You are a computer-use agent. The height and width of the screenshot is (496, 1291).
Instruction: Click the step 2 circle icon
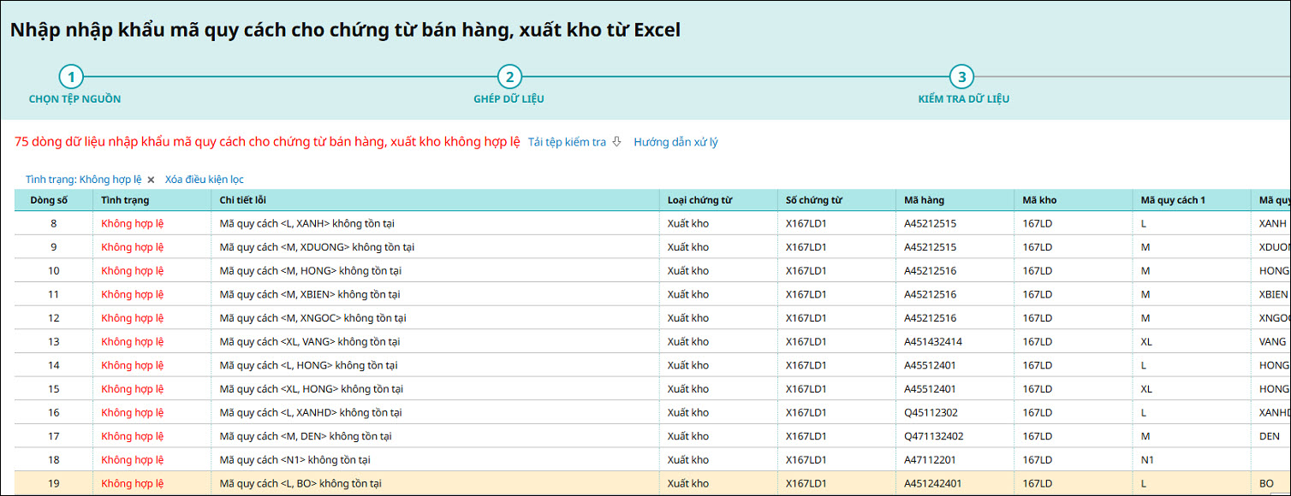509,77
